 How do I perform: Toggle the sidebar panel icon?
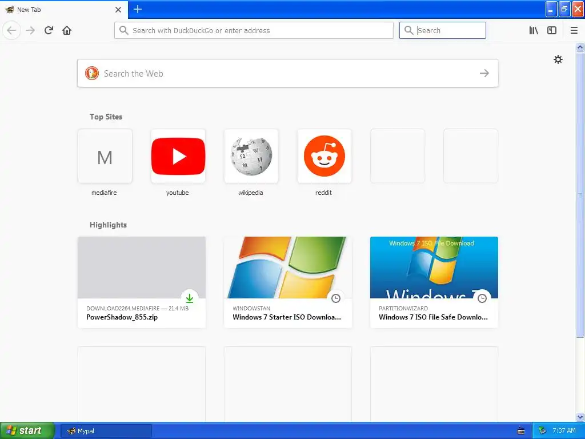552,30
